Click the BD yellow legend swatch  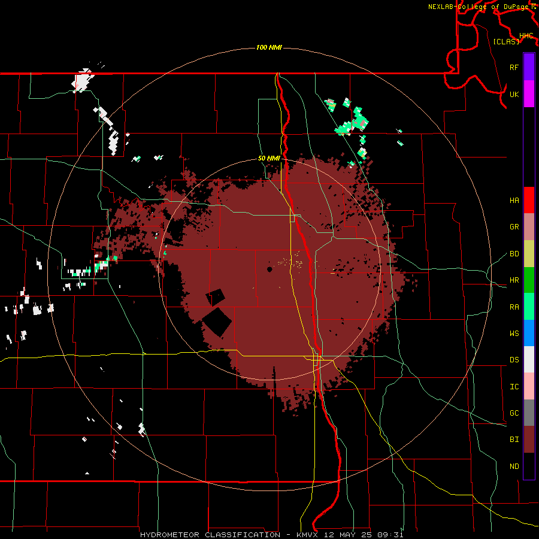click(x=529, y=254)
